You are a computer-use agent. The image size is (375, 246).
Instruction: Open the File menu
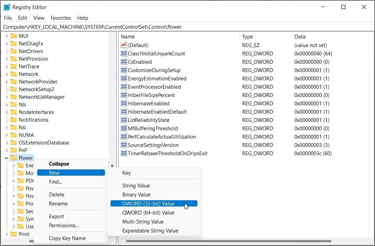pos(8,18)
